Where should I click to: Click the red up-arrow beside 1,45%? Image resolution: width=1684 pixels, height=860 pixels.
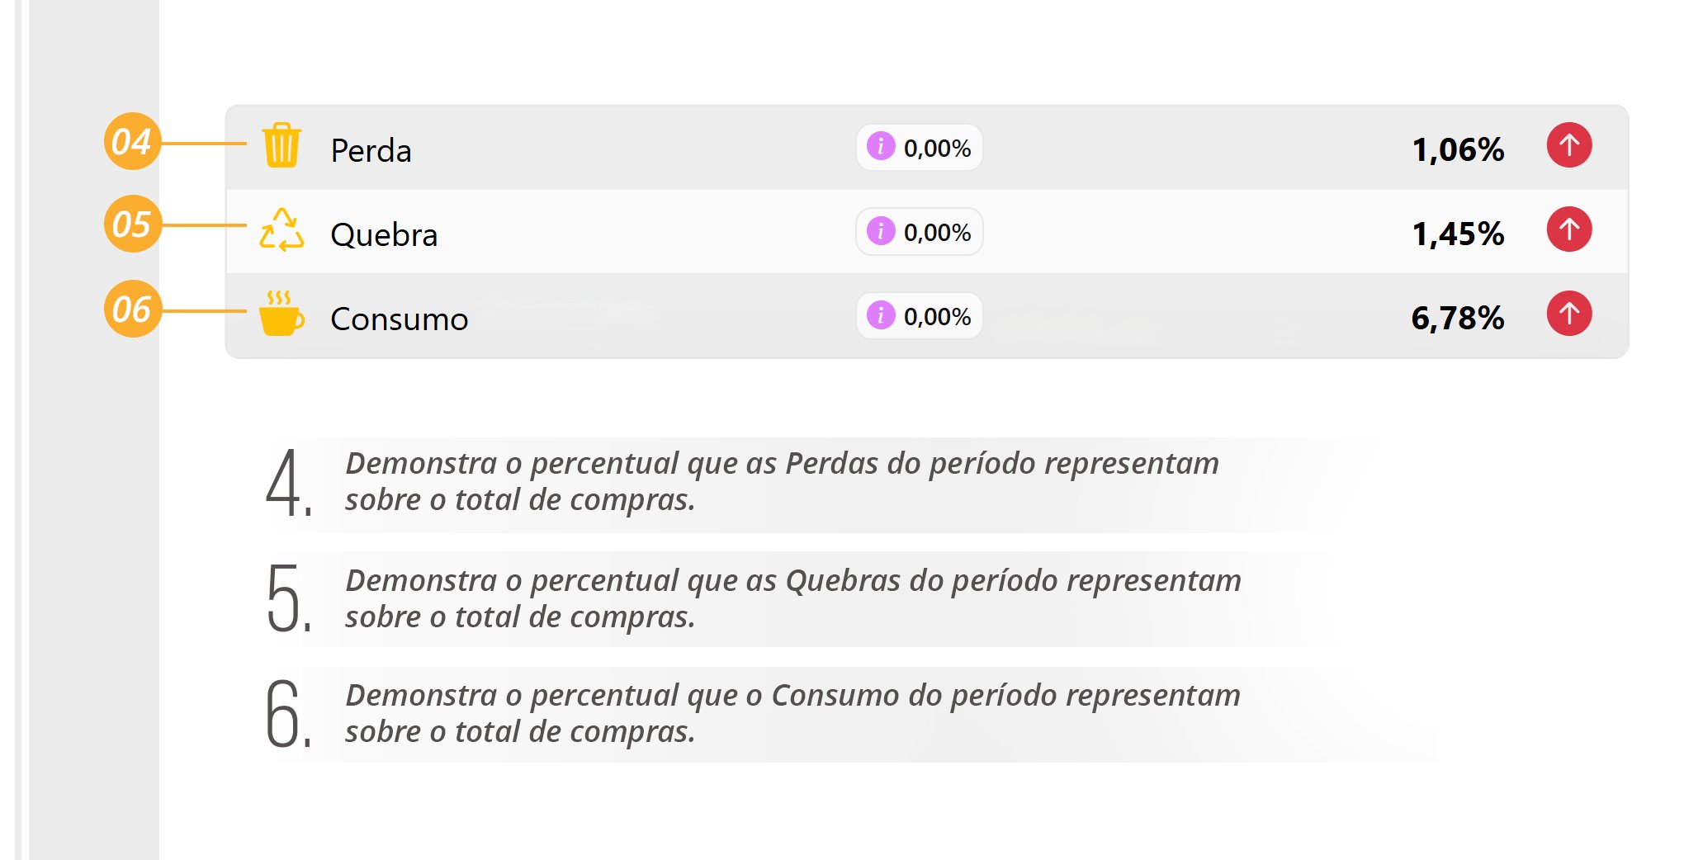(x=1568, y=229)
